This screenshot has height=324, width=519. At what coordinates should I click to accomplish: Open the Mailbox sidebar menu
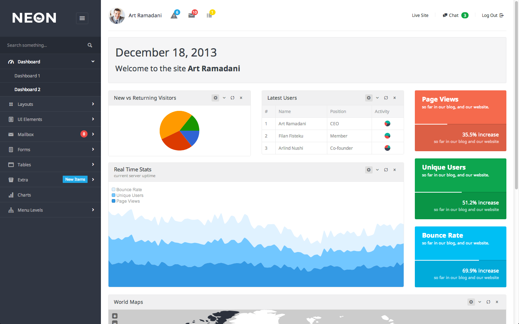50,134
